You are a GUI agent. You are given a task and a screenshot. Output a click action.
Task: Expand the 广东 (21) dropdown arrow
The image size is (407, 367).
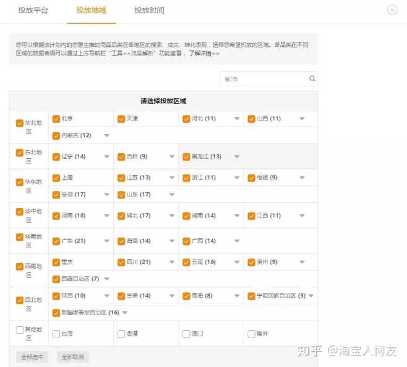[107, 241]
